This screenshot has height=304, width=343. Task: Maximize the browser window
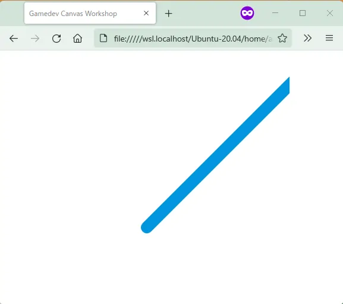click(x=303, y=13)
